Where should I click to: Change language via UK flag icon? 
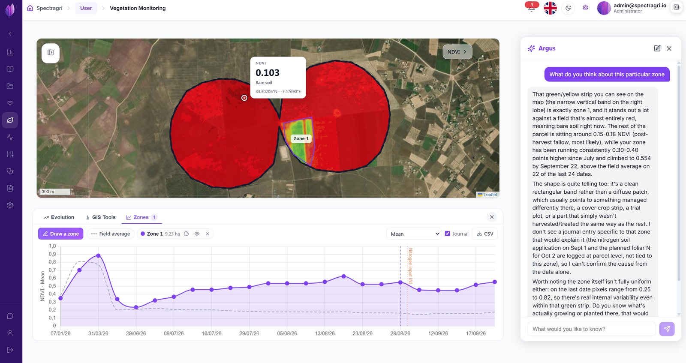click(x=550, y=8)
